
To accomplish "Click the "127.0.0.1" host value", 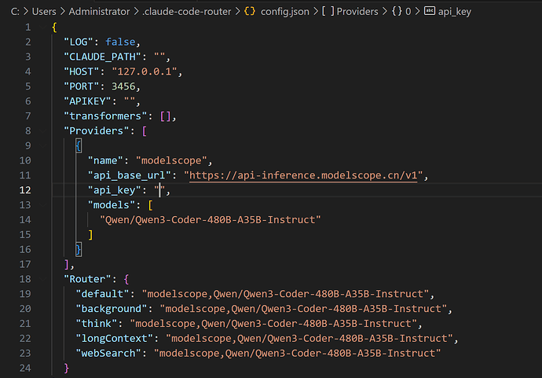I will (145, 72).
